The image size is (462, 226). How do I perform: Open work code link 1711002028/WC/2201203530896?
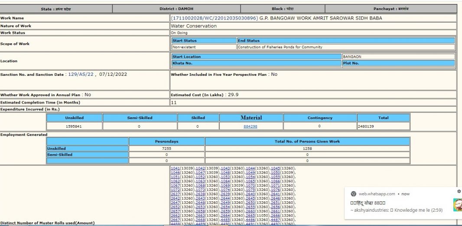215,18
